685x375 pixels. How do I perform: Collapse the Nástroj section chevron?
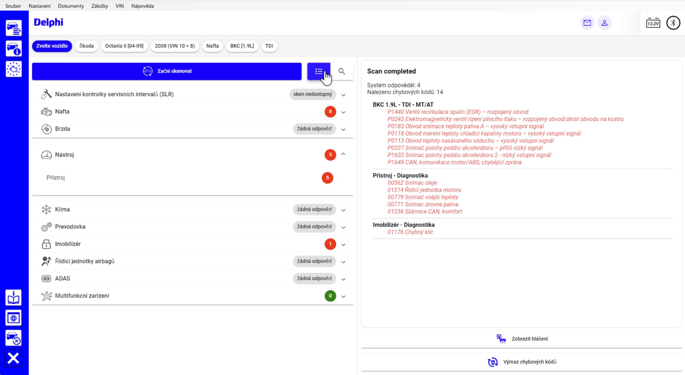click(x=343, y=154)
